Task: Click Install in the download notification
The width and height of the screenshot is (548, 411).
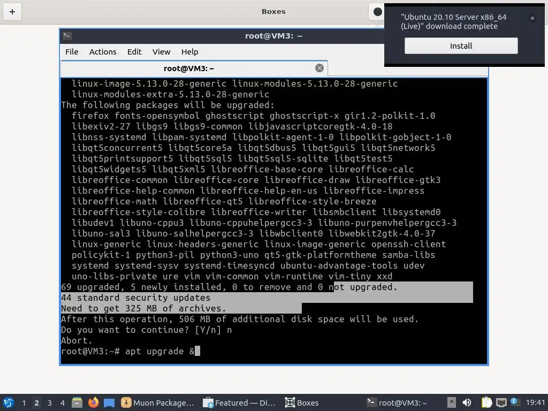Action: [x=461, y=46]
